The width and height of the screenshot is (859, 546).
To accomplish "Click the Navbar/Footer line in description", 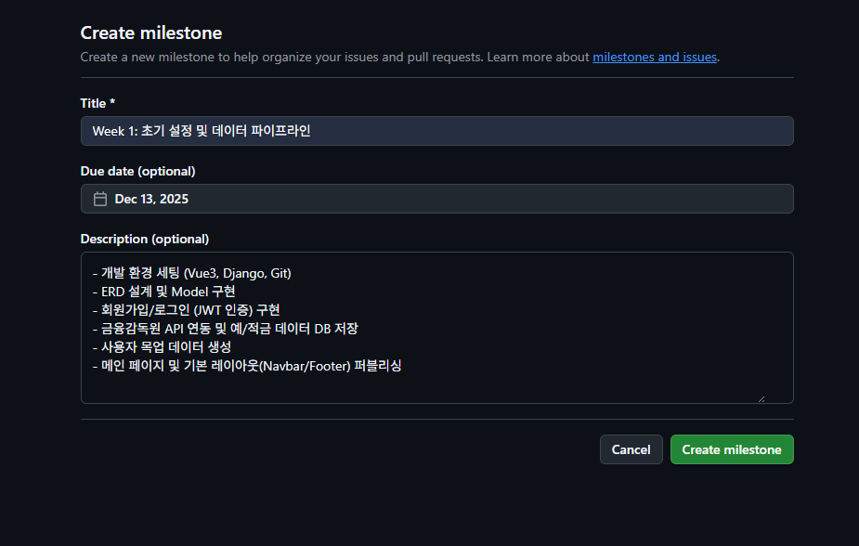I will tap(247, 366).
